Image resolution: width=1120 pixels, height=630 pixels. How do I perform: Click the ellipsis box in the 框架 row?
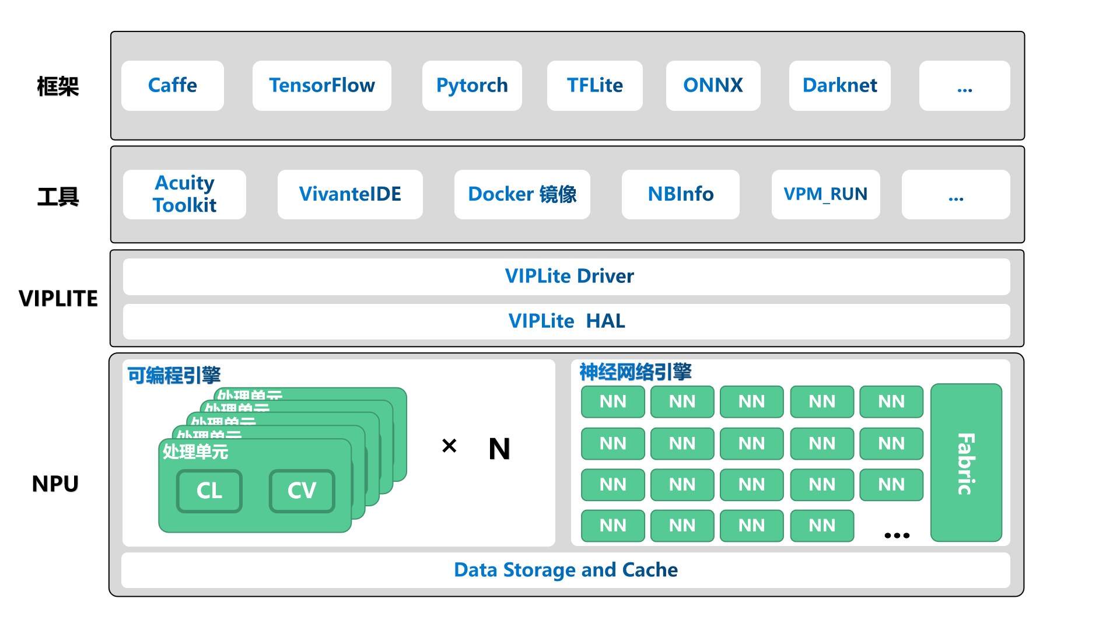pos(964,86)
